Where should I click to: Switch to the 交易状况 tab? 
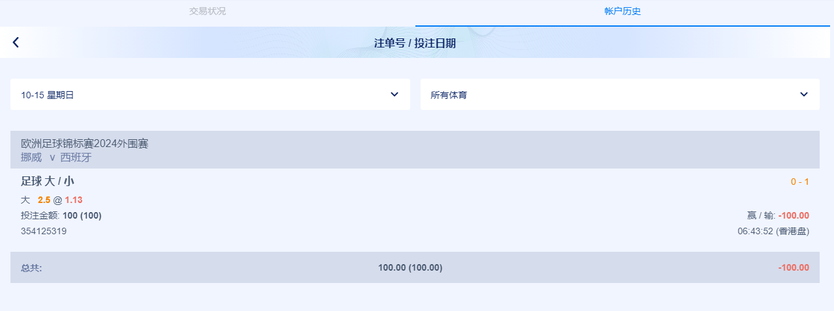click(207, 11)
